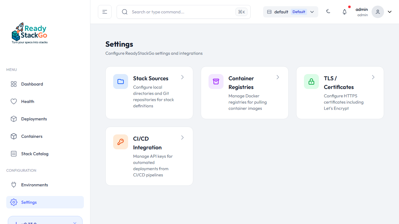Viewport: 399px width, 224px height.
Task: Click the Container Registries archive icon
Action: coord(216,81)
